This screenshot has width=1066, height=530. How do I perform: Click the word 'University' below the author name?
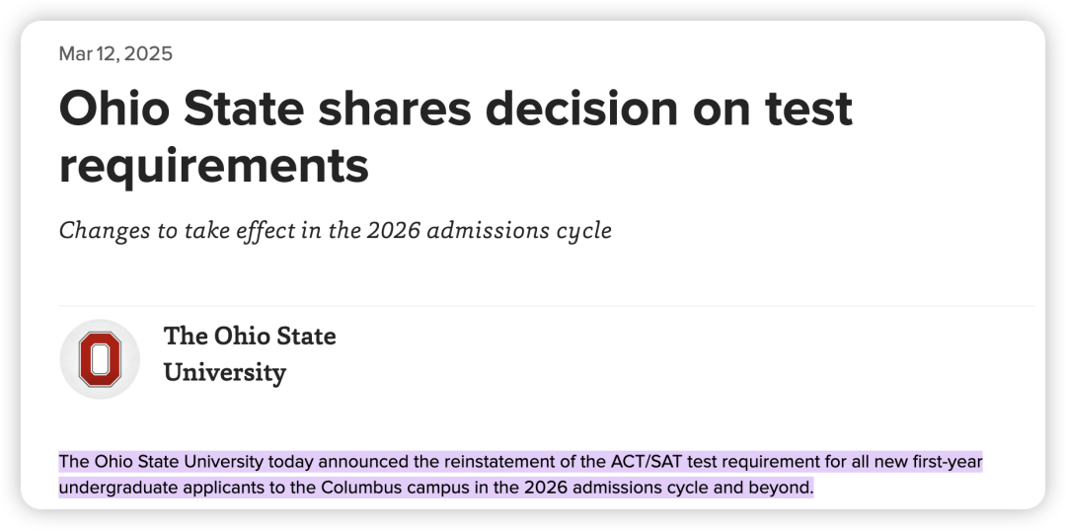(225, 373)
